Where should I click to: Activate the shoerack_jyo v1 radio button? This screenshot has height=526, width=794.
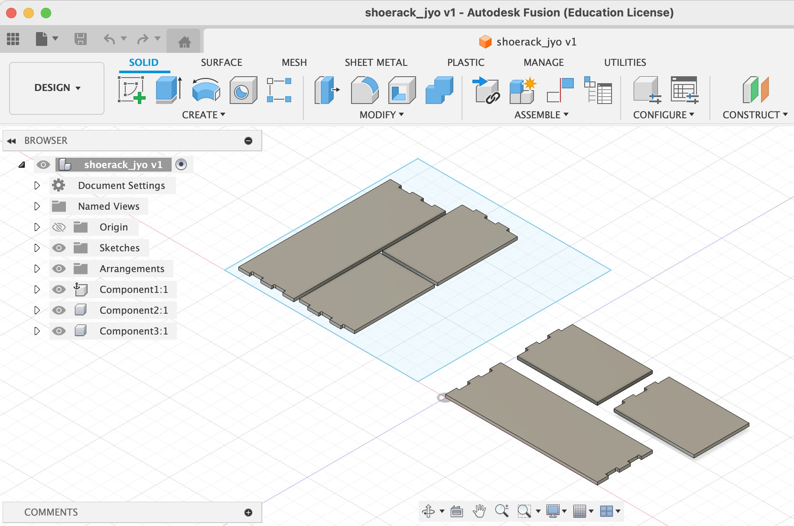click(181, 165)
